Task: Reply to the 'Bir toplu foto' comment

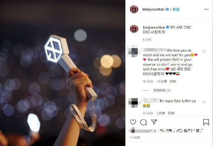Action: click(x=171, y=113)
